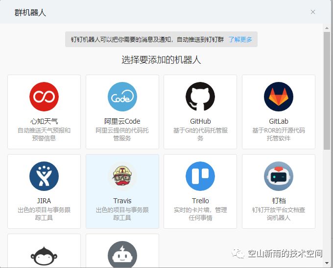The image size is (333, 268).
Task: Pick the GitHub octocat icon
Action: click(x=200, y=97)
